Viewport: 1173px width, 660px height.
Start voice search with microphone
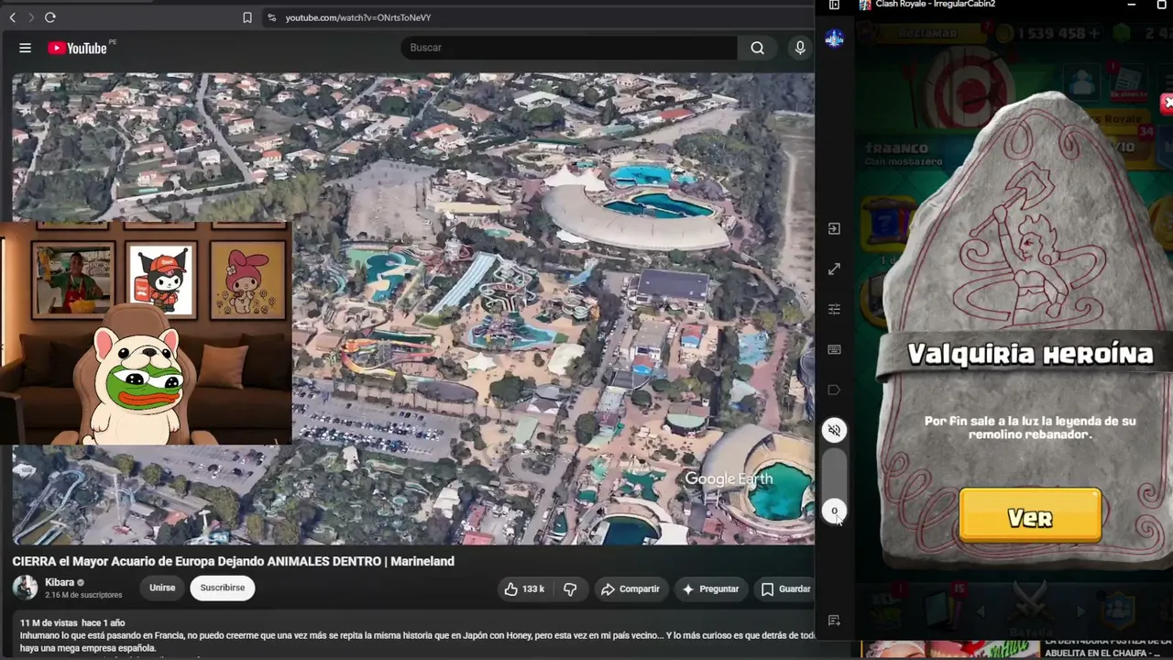800,48
